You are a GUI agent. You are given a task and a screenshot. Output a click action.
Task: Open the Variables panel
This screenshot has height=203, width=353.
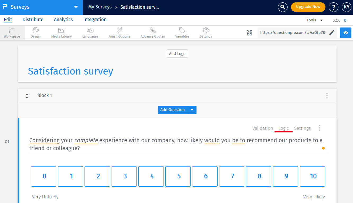(x=182, y=33)
